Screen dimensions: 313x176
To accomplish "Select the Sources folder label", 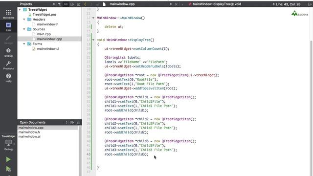I will (39, 29).
